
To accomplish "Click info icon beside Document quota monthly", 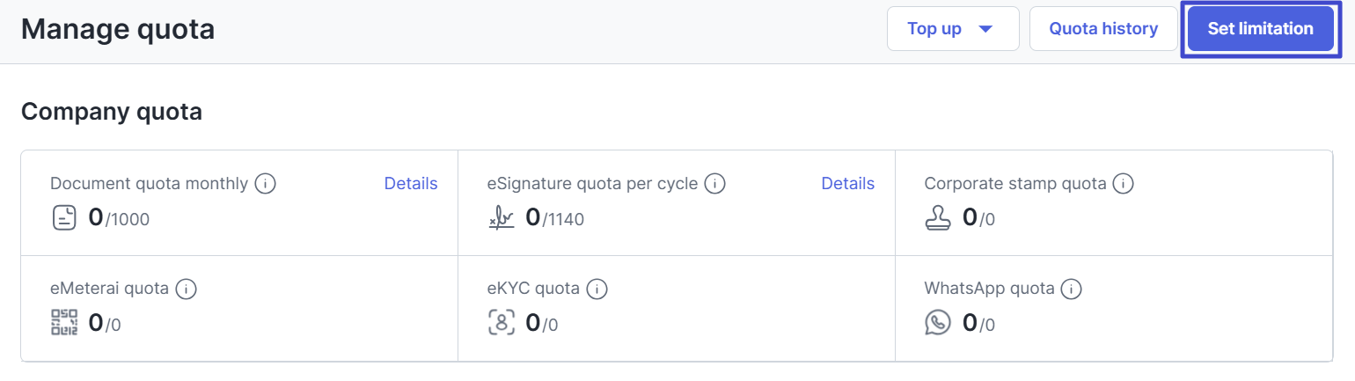I will pos(266,184).
